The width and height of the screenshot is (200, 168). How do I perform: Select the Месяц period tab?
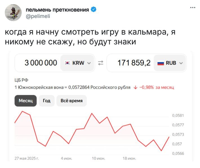pyautogui.click(x=26, y=101)
